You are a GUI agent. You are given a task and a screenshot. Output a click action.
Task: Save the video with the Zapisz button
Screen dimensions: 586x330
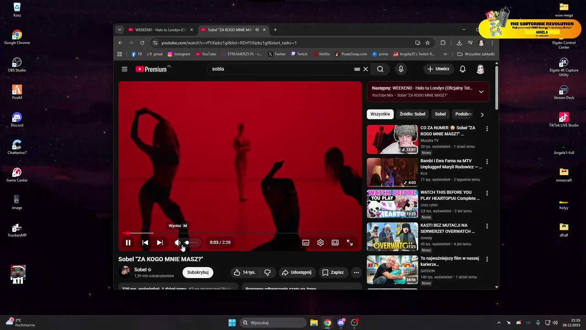[x=333, y=272]
